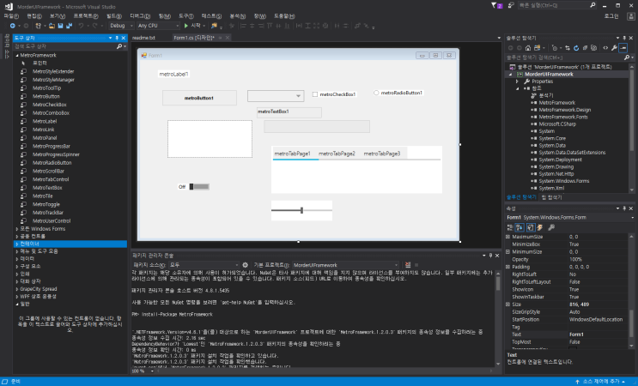Viewport: 638px width, 386px height.
Task: Flip the Off metro toggle switch
Action: 198,186
